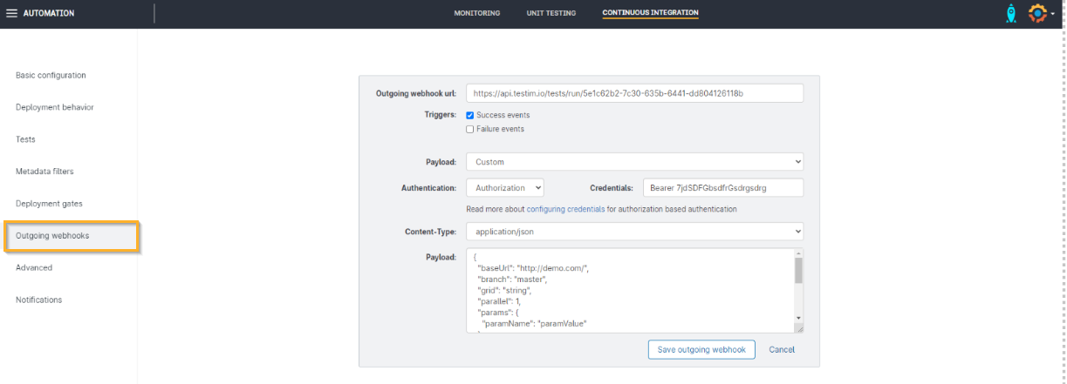Open the configuring credentials link
Viewport: 1067px width, 384px height.
click(x=565, y=209)
